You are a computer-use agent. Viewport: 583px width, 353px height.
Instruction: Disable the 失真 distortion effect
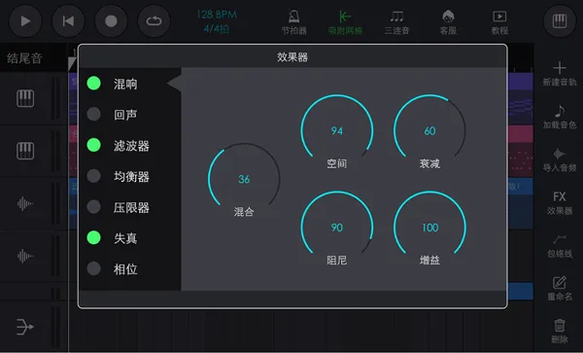click(93, 237)
